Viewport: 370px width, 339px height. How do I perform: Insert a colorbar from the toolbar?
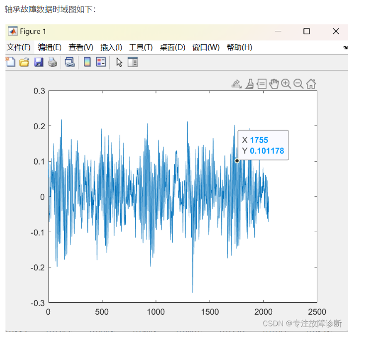point(87,62)
